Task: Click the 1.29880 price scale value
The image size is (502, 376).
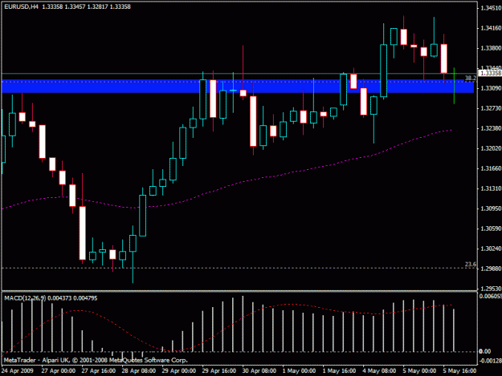Action: (491, 269)
